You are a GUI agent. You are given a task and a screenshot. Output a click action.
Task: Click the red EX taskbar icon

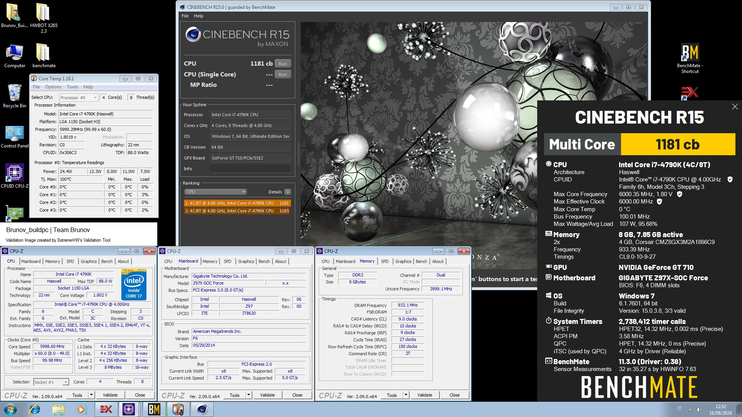click(106, 409)
